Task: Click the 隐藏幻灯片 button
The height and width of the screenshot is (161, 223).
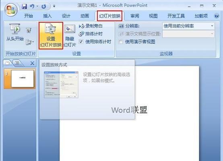Action: 70,36
